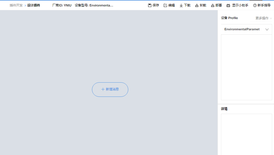Click the 保存 toolbar label
Image resolution: width=274 pixels, height=155 pixels.
tap(155, 5)
